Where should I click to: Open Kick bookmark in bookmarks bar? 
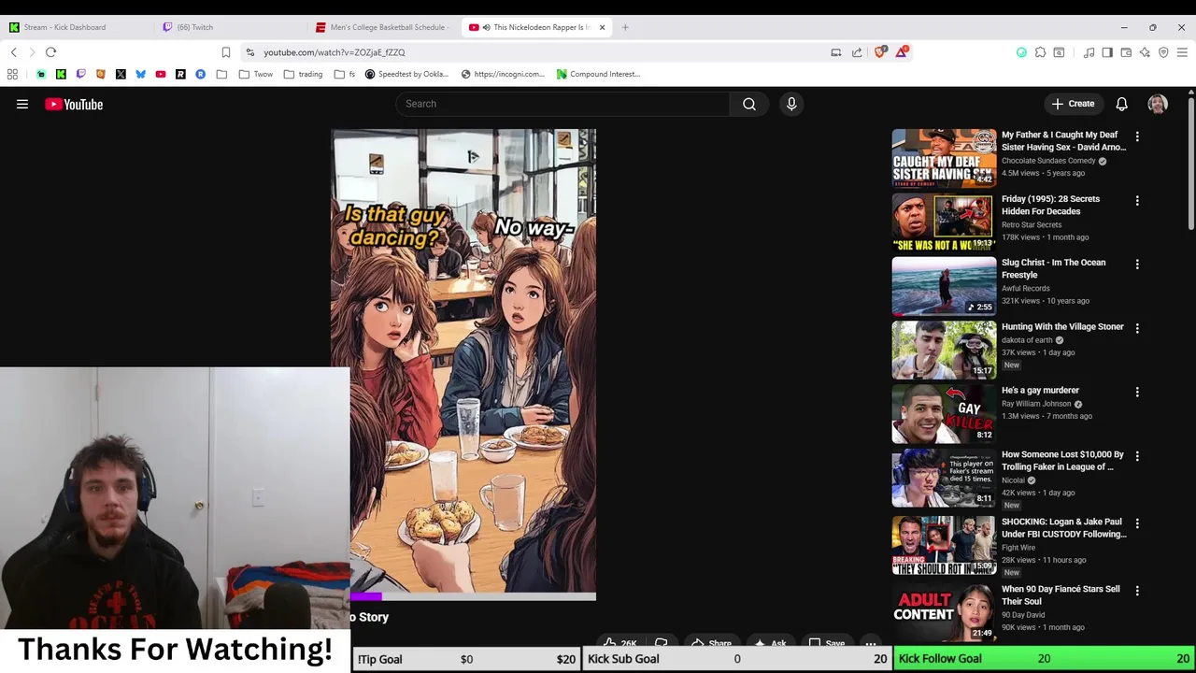pyautogui.click(x=61, y=74)
